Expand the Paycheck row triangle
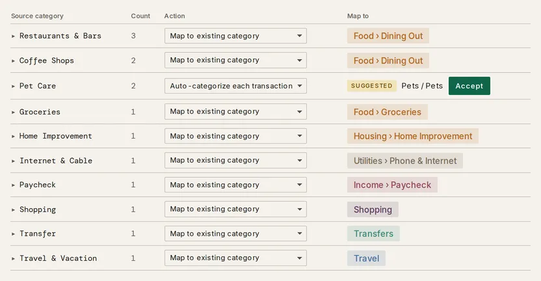The height and width of the screenshot is (281, 541). click(13, 185)
